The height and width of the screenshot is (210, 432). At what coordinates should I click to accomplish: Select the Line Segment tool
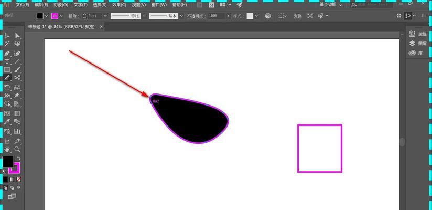pos(17,61)
